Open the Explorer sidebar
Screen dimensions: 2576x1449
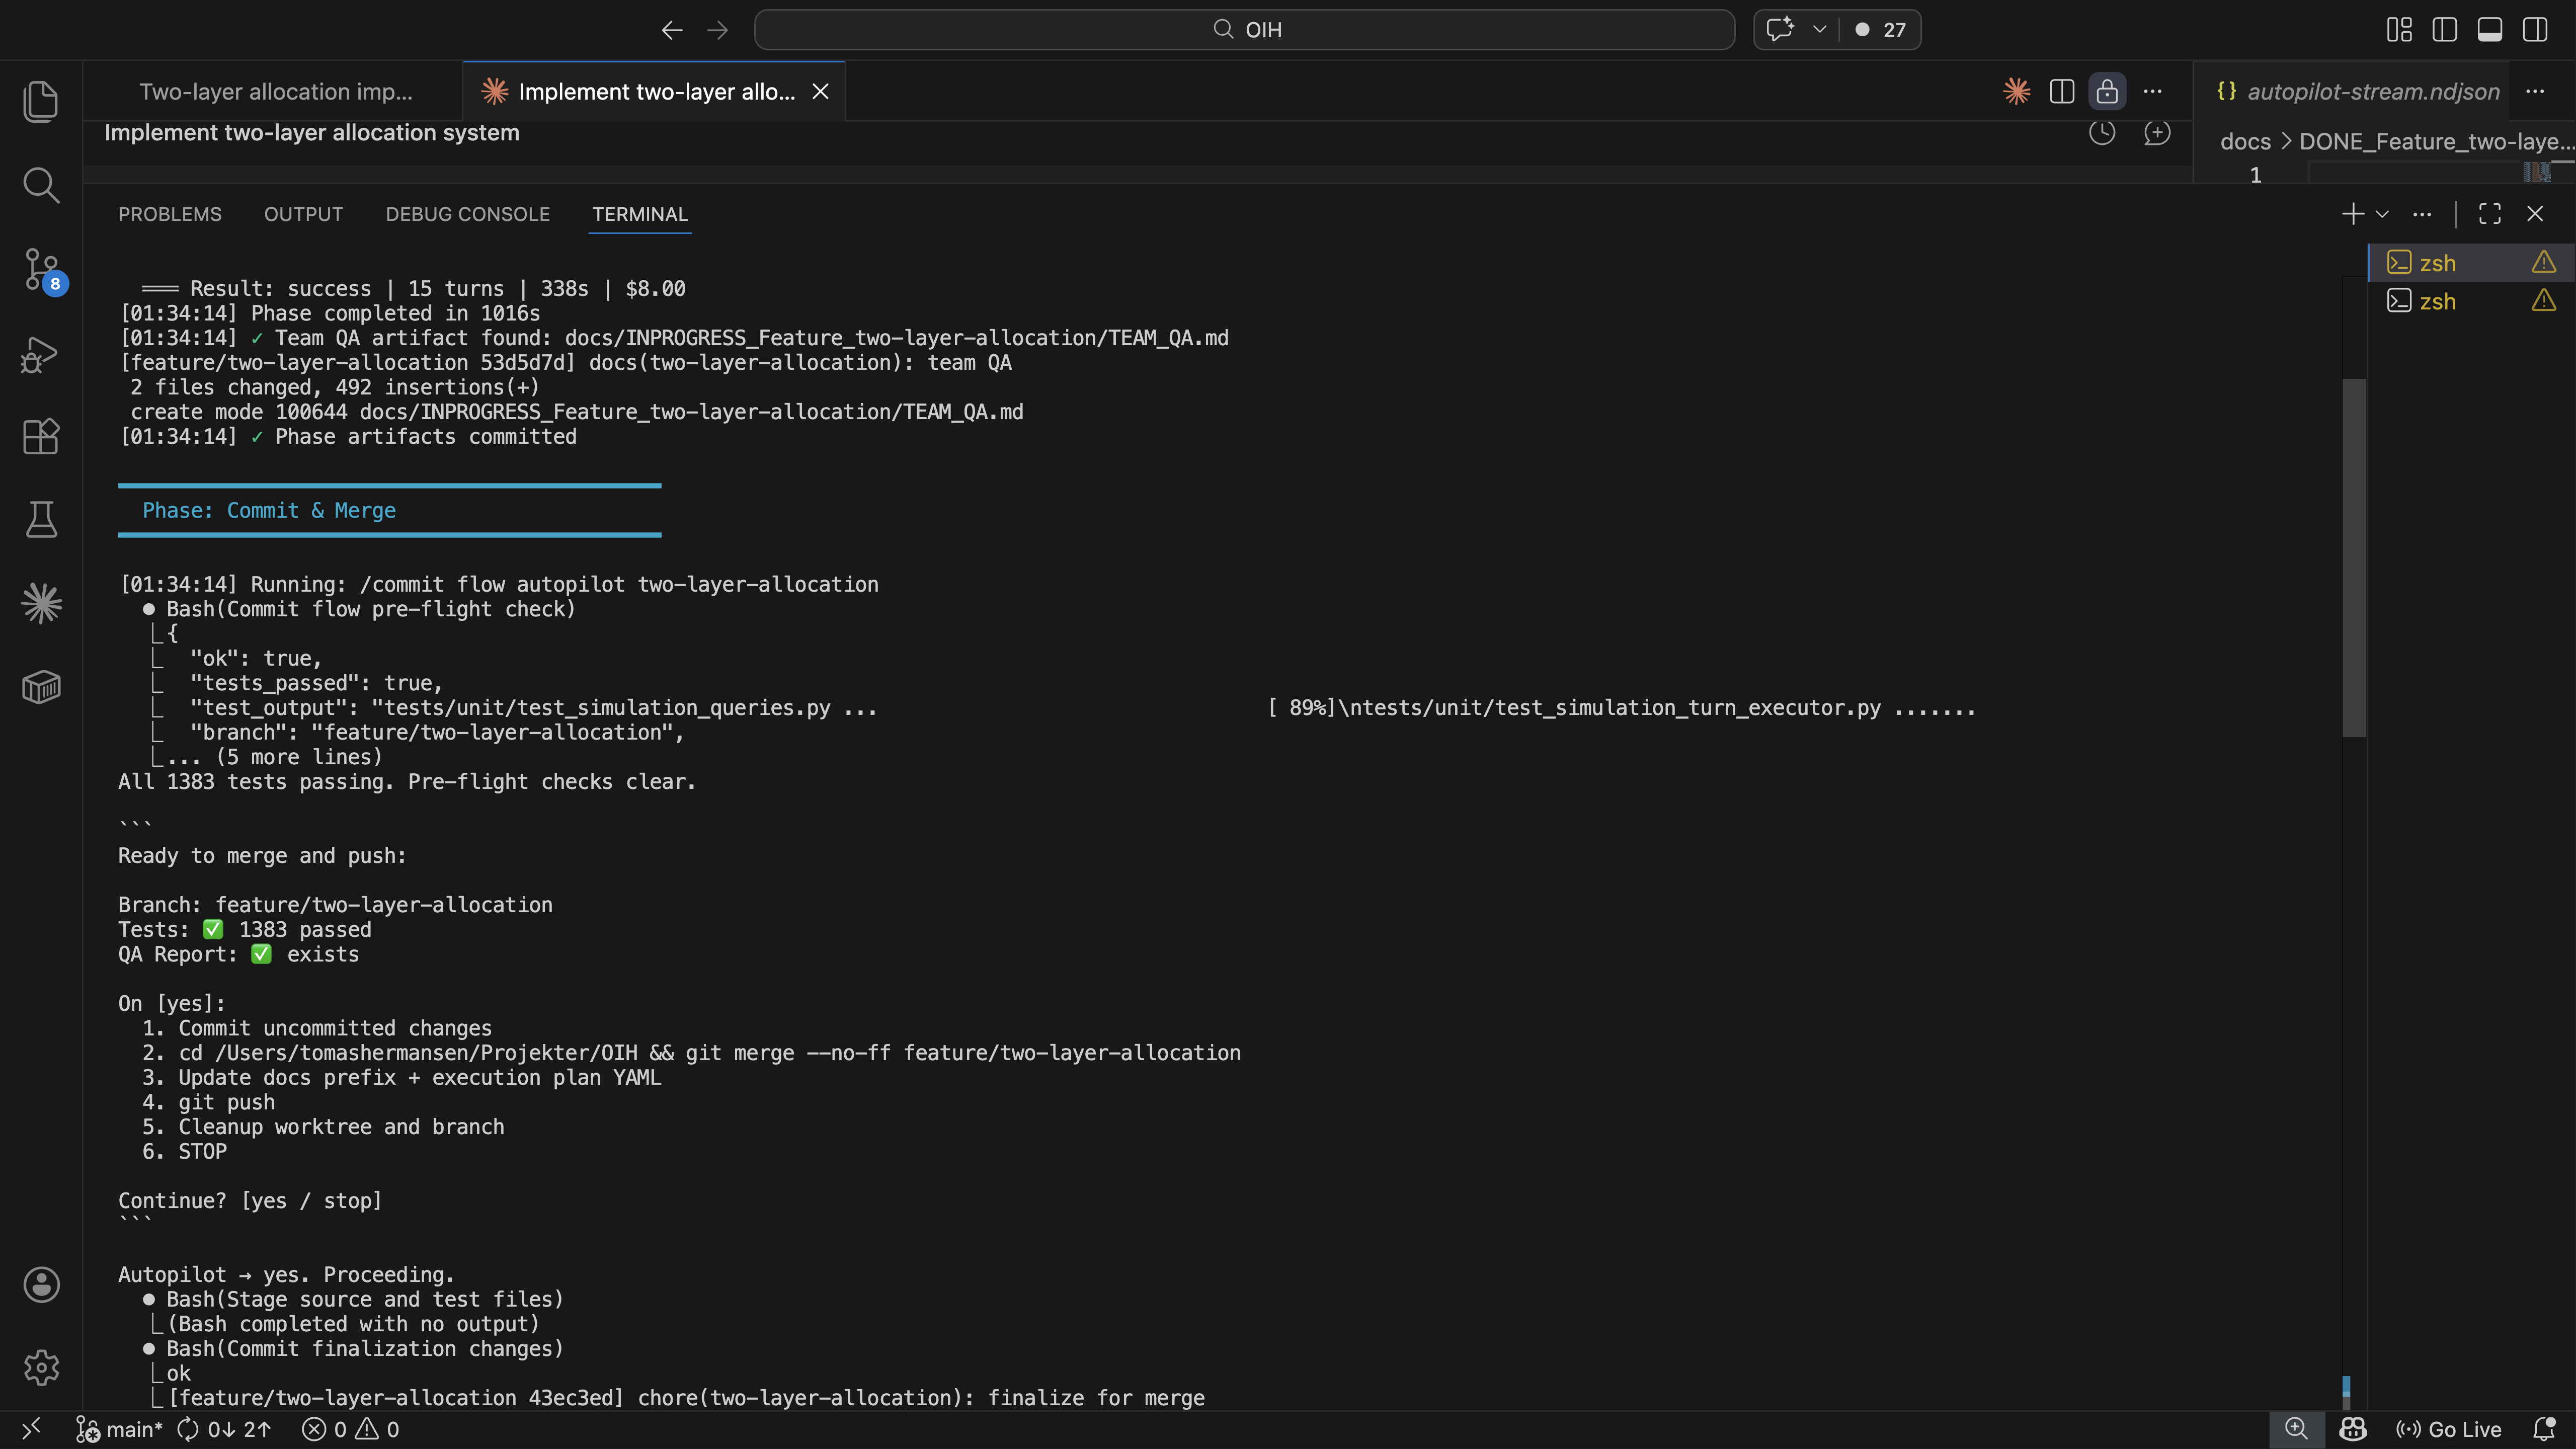(x=41, y=101)
